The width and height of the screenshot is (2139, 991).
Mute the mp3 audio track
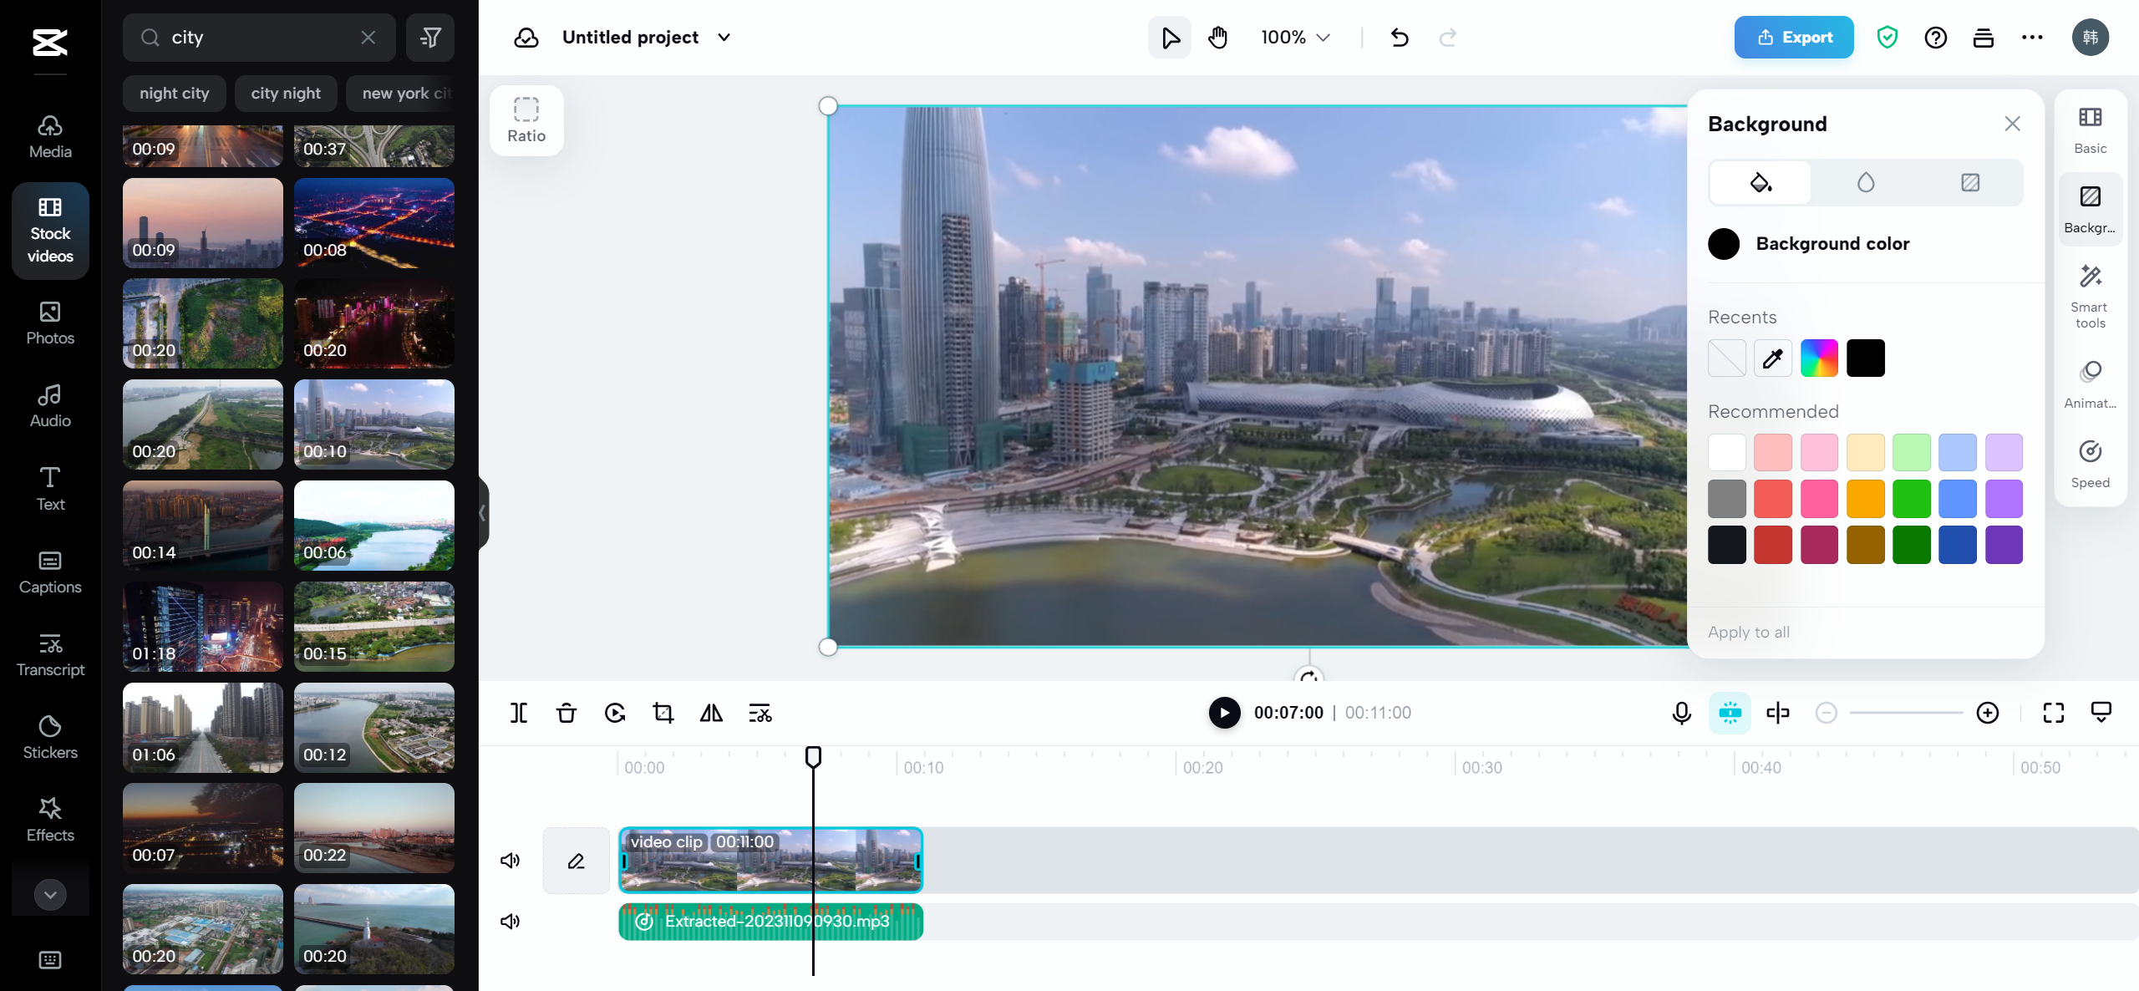pyautogui.click(x=510, y=922)
